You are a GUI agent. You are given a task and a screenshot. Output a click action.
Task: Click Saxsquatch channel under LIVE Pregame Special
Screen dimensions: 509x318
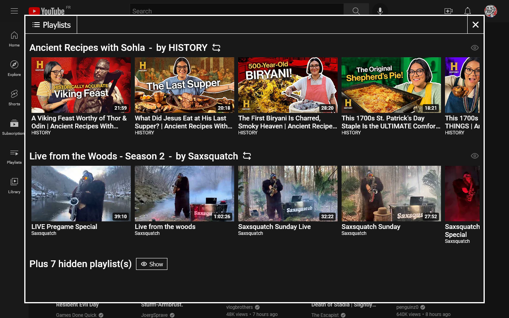(44, 233)
